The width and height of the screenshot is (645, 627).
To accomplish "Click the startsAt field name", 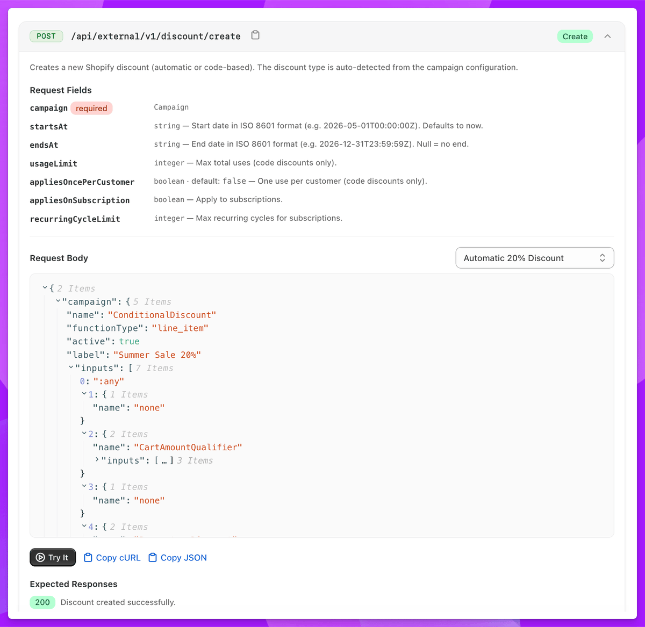I will pyautogui.click(x=49, y=127).
